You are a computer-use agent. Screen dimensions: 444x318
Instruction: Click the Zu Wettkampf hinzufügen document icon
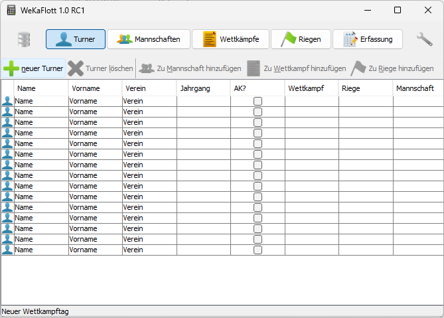point(254,68)
